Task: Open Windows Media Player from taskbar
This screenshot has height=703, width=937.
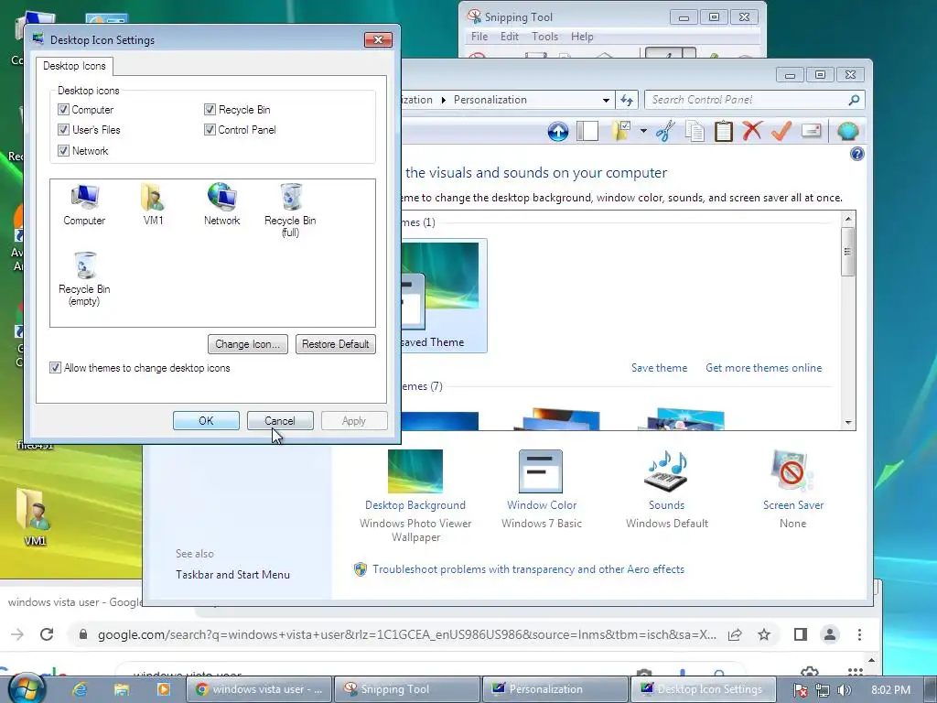Action: [163, 689]
